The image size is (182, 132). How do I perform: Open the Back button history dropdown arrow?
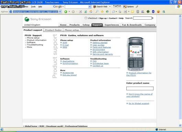pyautogui.click(x=69, y=12)
